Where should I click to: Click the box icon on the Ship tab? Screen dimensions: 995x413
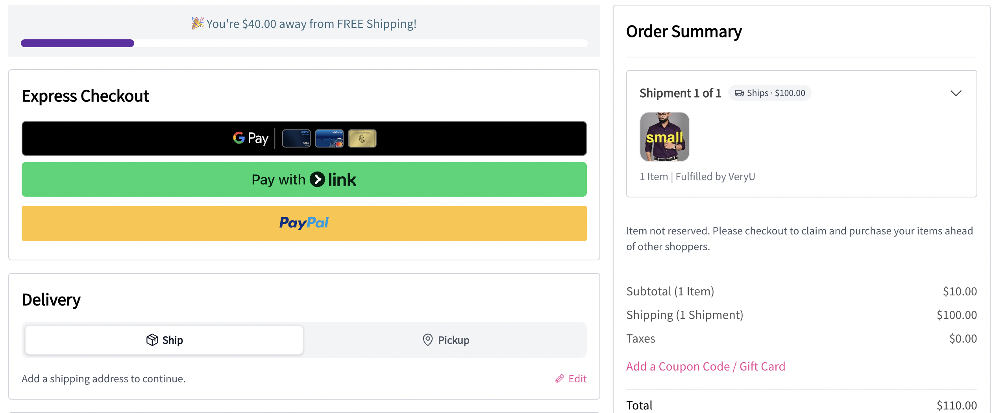[x=152, y=340]
